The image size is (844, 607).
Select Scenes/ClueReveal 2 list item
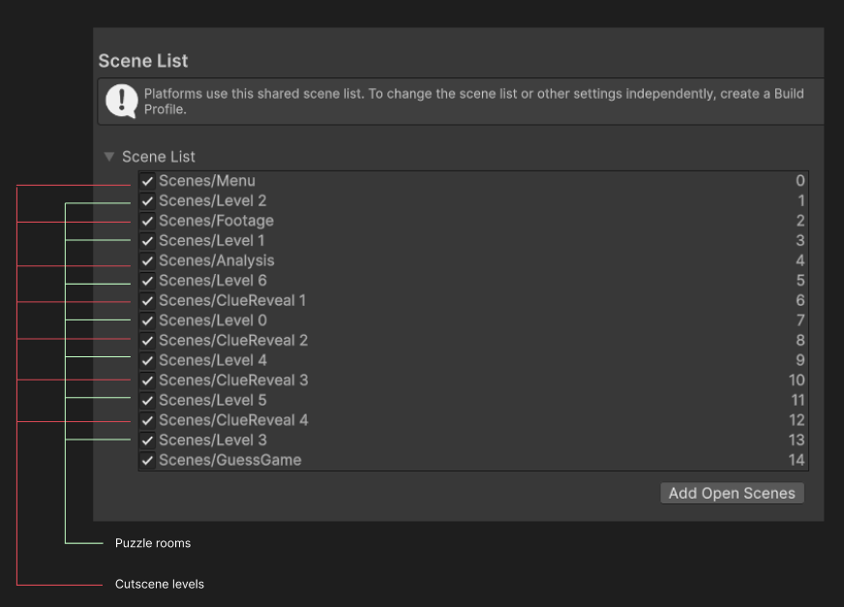pos(233,341)
